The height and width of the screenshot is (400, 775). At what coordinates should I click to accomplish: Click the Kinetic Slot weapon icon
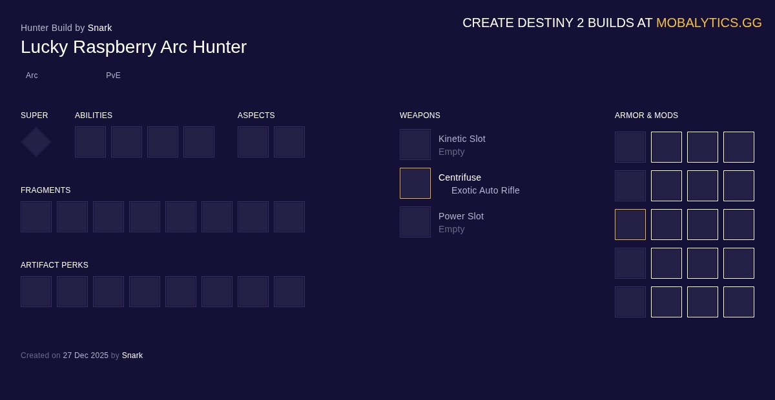[x=415, y=145]
